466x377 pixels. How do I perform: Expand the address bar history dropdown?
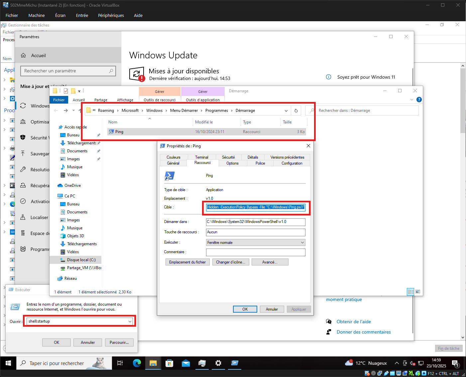286,111
